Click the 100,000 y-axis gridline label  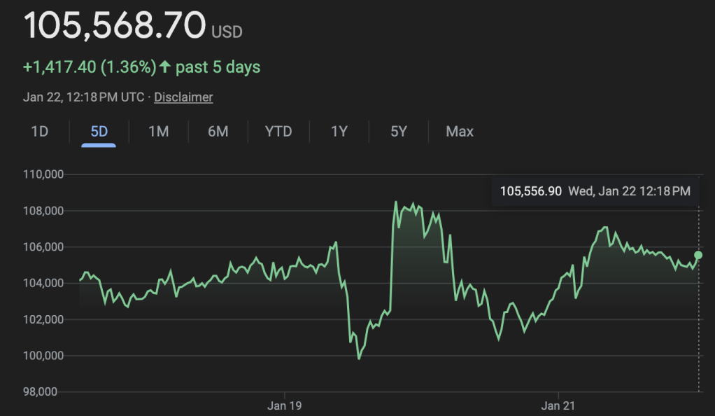[x=44, y=356]
